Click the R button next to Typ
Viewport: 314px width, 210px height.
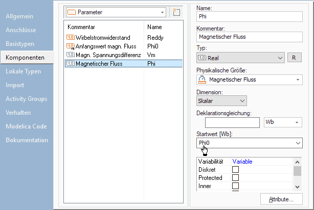[294, 58]
